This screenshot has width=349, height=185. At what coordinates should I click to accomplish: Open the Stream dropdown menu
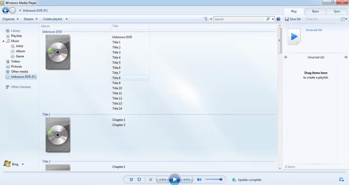click(31, 19)
